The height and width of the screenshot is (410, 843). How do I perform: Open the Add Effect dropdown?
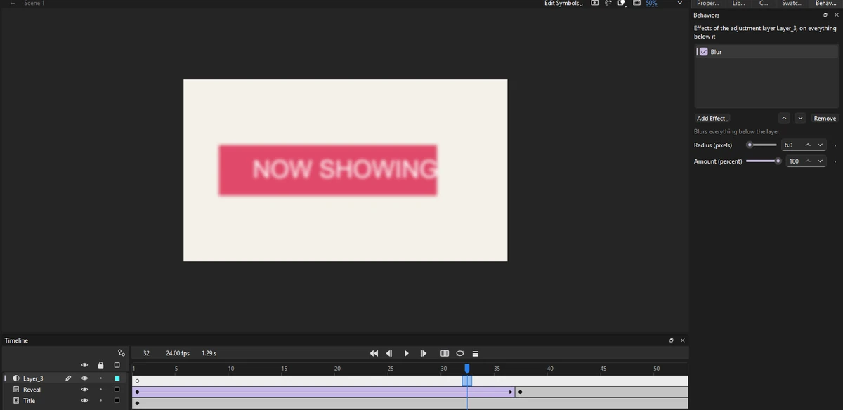point(713,119)
